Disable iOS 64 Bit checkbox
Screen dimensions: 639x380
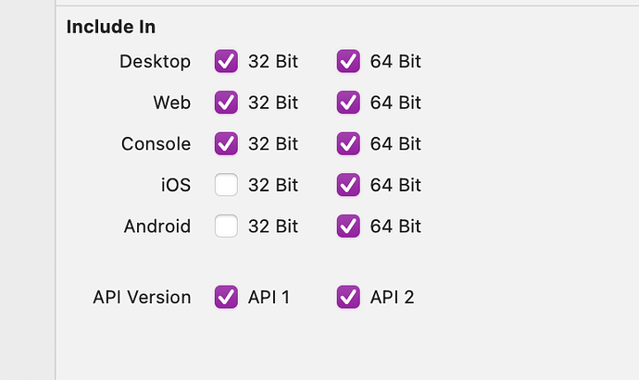[348, 185]
